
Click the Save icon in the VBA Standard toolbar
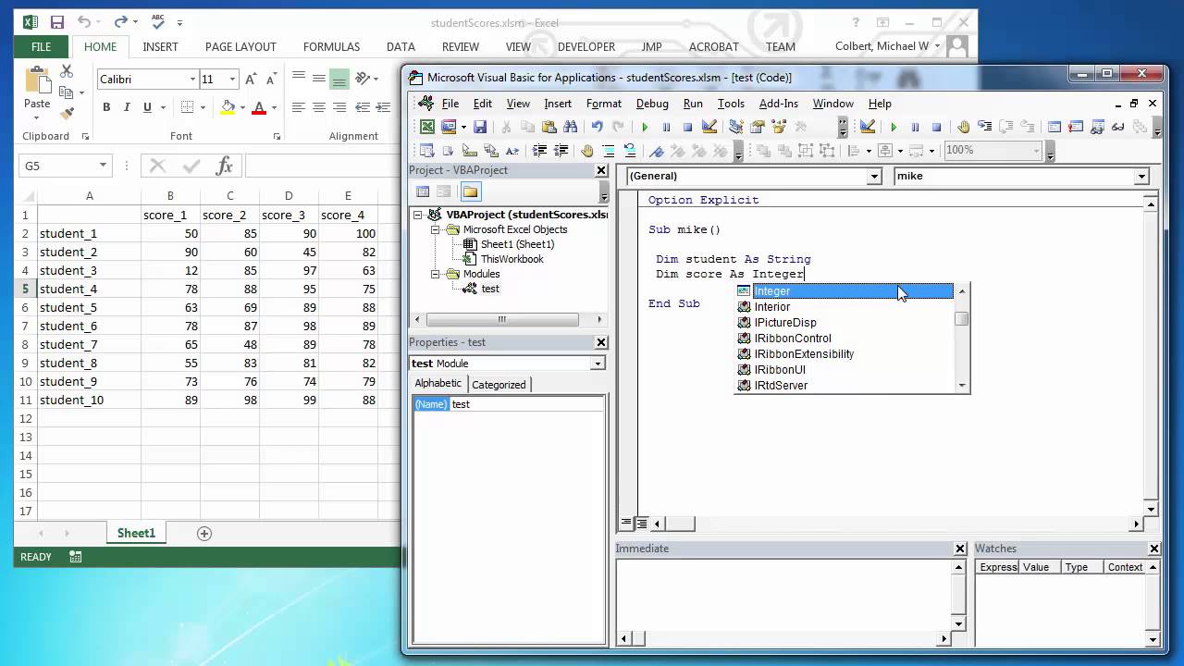[480, 127]
